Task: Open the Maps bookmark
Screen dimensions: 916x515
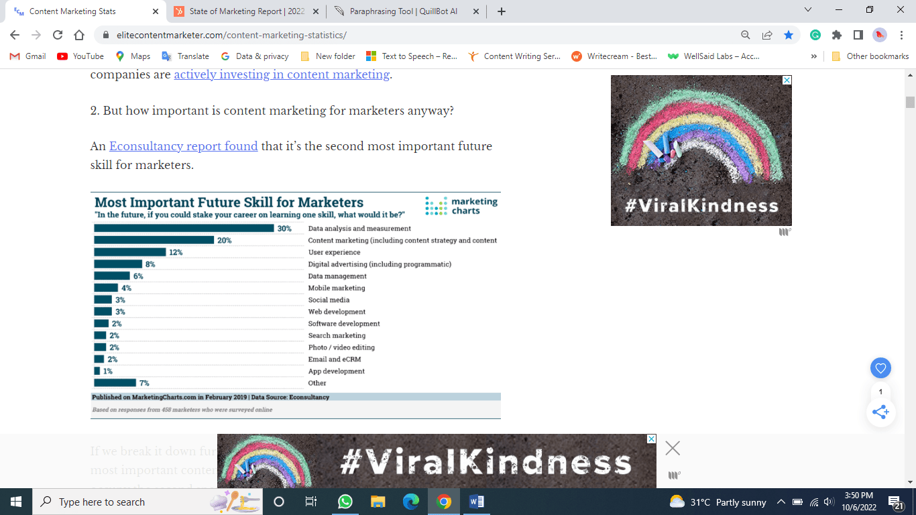Action: 133,56
